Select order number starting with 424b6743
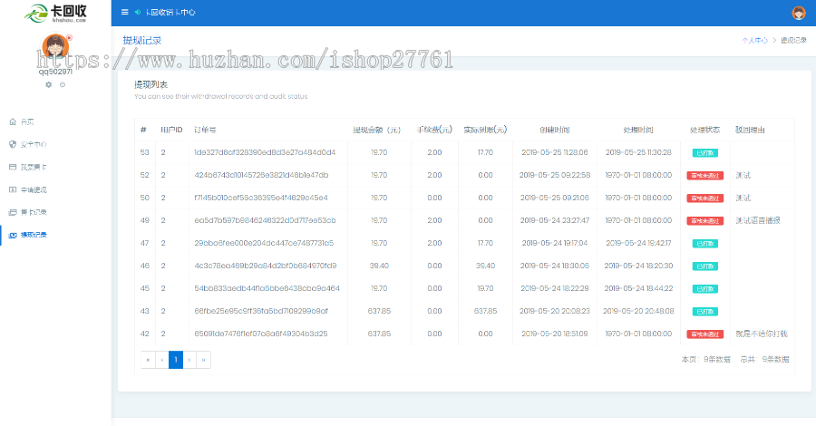The height and width of the screenshot is (426, 816). (x=261, y=175)
